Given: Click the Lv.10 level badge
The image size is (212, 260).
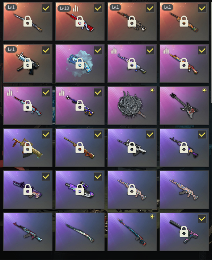Looking at the screenshot, I should tap(64, 8).
